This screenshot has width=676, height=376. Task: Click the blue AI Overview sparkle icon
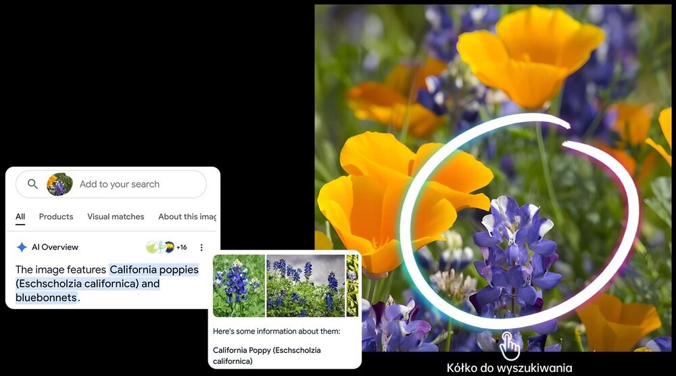tap(22, 247)
